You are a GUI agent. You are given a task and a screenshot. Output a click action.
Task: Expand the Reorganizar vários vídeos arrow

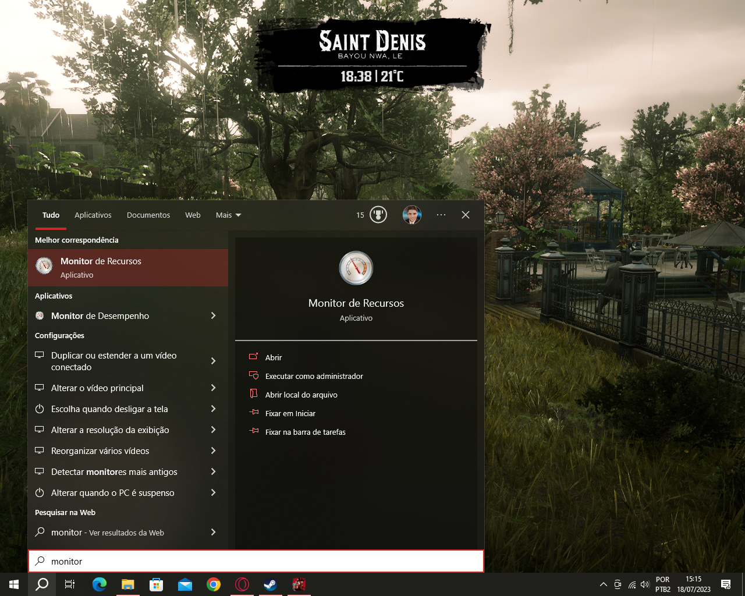[x=213, y=450]
